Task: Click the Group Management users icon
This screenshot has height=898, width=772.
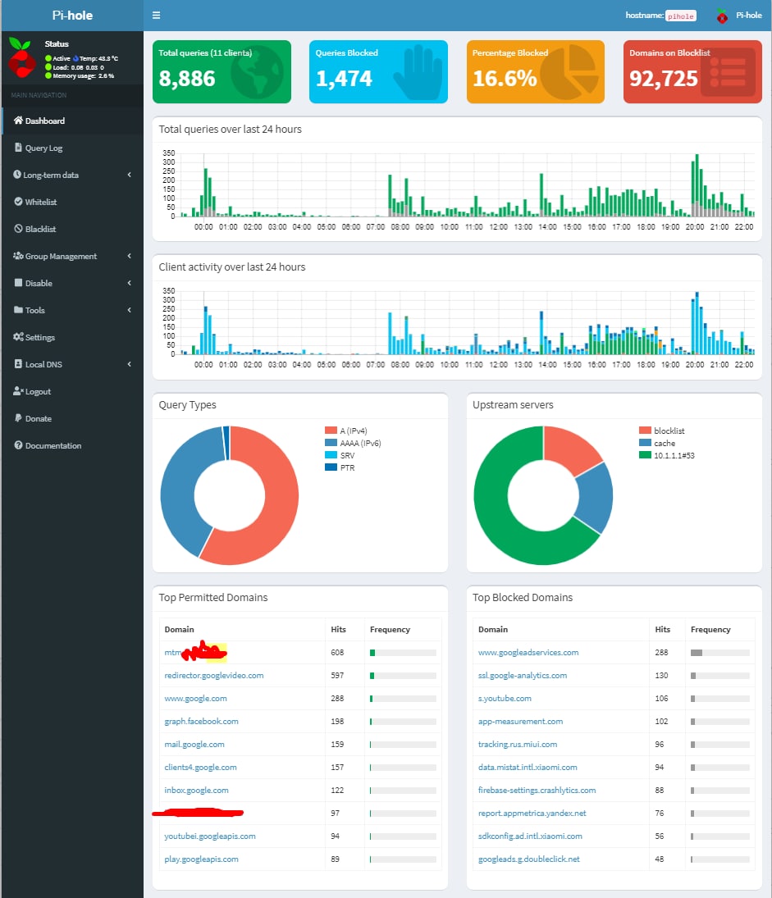Action: point(18,255)
